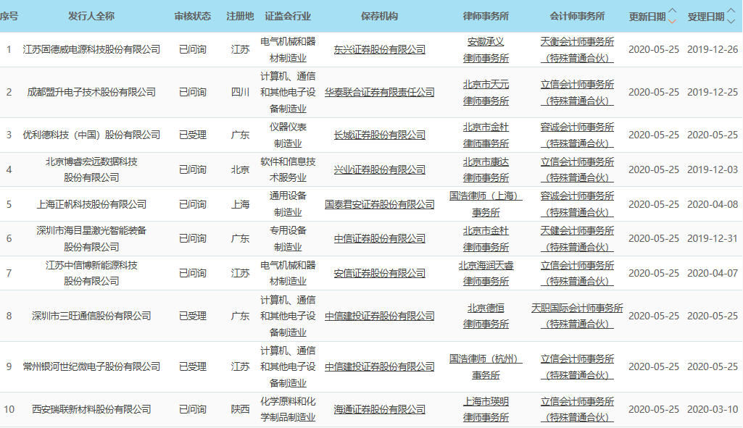Open 立信会计师事务所 link in 常州银河世纪 row

point(577,366)
